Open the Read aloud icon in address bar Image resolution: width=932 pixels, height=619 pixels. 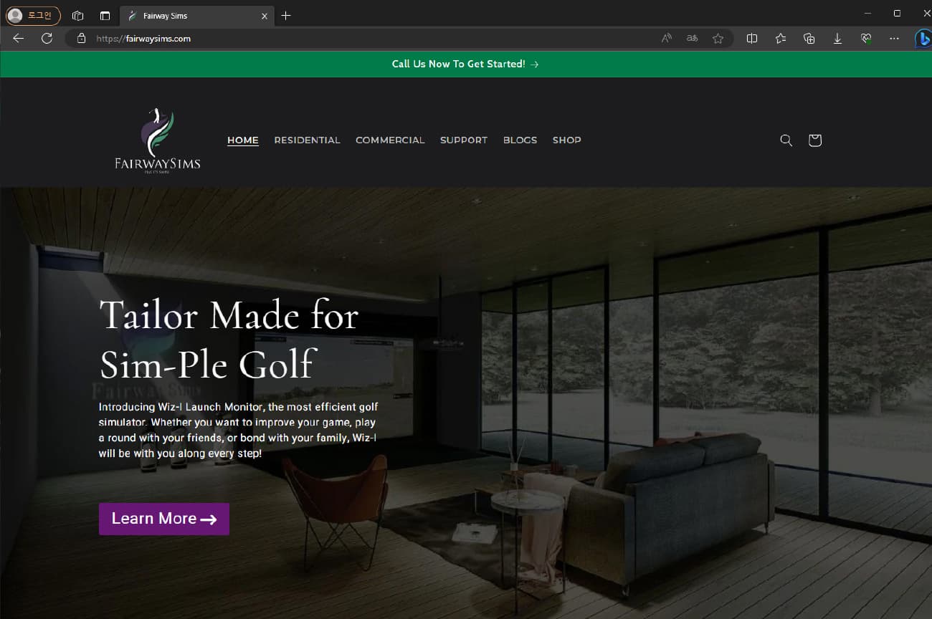(x=667, y=39)
